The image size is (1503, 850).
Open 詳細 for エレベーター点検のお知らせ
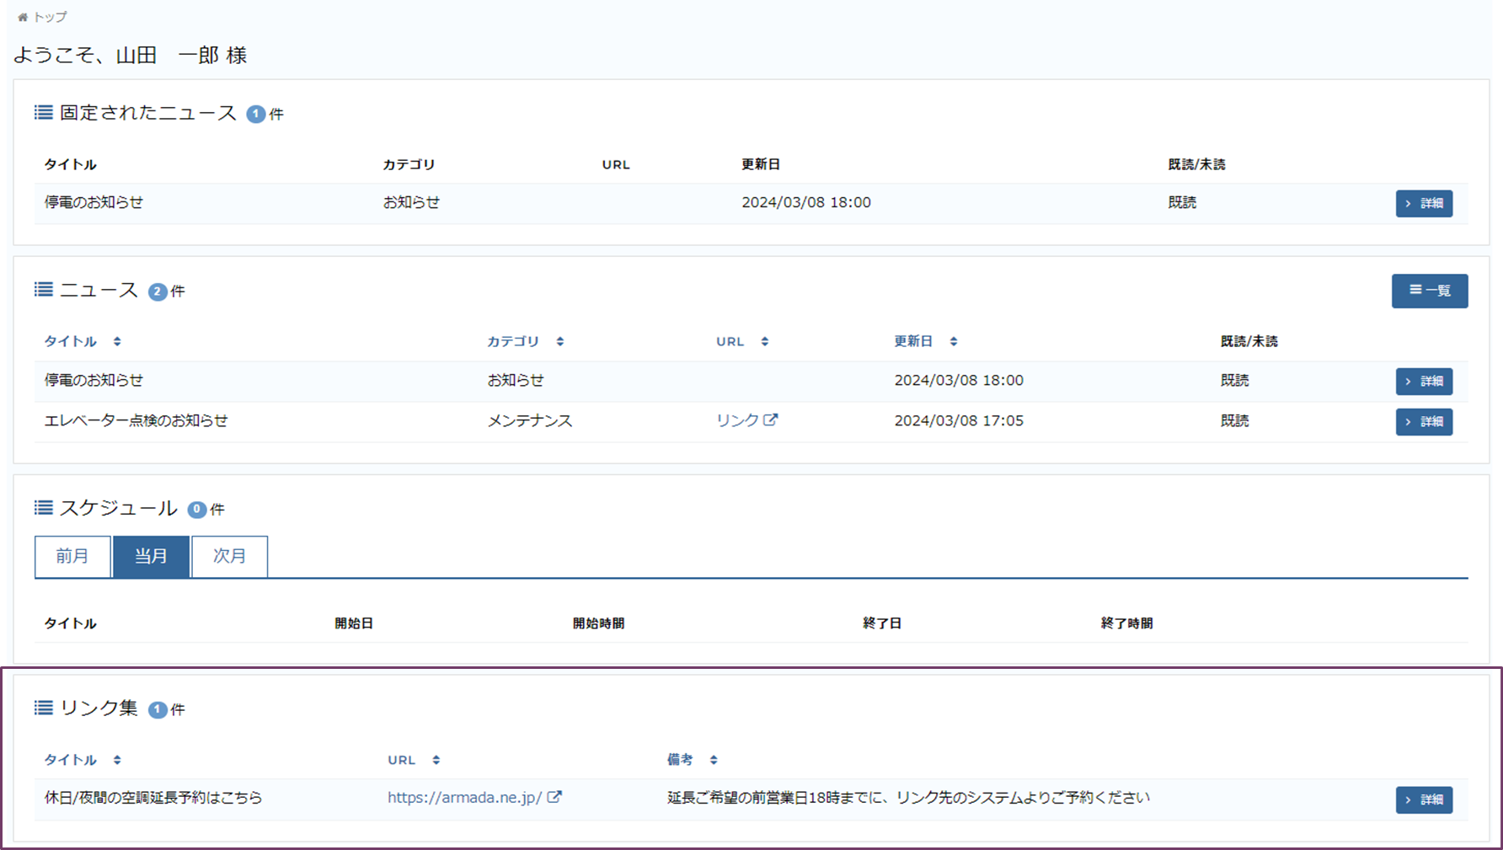coord(1424,421)
